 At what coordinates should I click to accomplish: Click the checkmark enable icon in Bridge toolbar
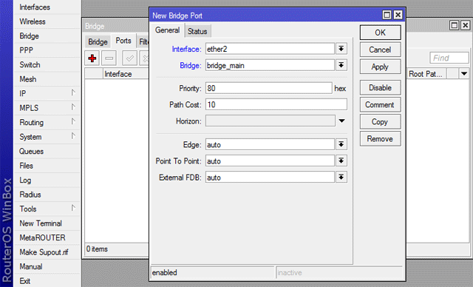(x=130, y=58)
